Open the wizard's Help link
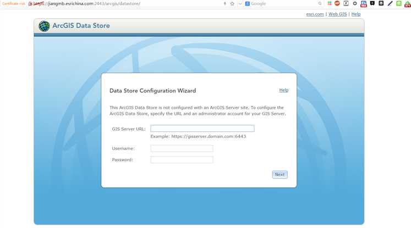This screenshot has height=228, width=411. click(283, 90)
